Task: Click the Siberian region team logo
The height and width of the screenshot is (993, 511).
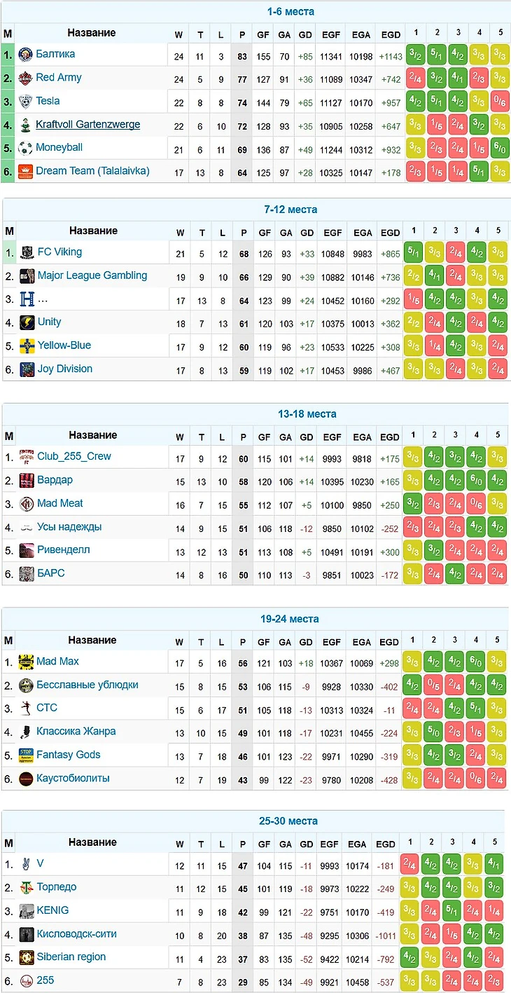Action: [26, 957]
